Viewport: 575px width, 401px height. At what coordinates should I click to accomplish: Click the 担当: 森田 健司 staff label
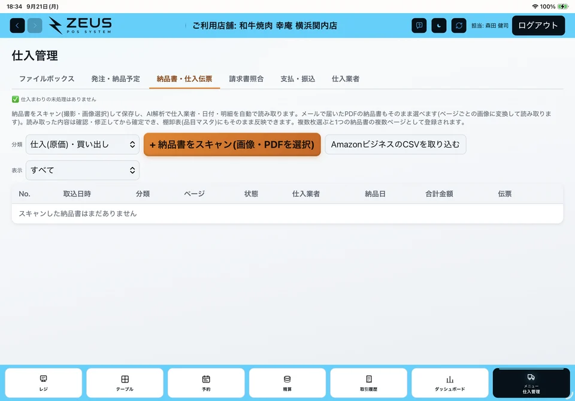click(490, 26)
